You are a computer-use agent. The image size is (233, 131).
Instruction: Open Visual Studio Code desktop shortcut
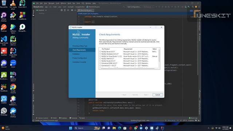tap(4, 41)
